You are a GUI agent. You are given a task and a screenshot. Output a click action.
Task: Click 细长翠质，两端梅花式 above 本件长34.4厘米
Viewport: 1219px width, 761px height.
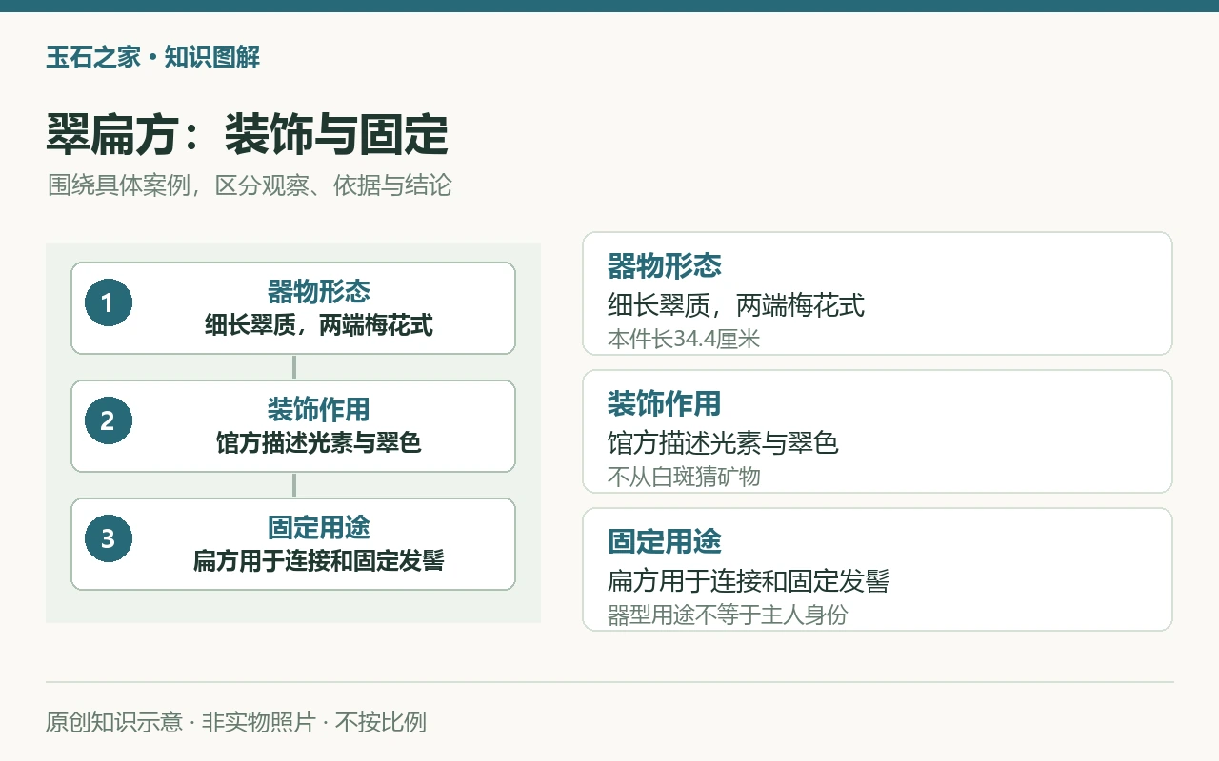[x=736, y=305]
